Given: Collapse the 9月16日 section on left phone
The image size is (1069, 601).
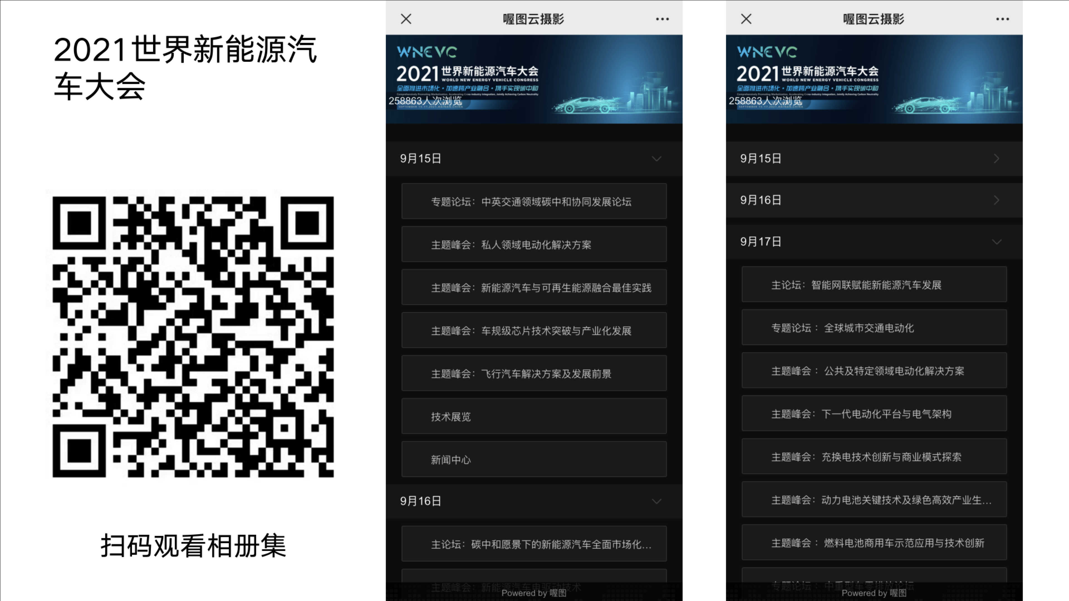Looking at the screenshot, I should [534, 501].
